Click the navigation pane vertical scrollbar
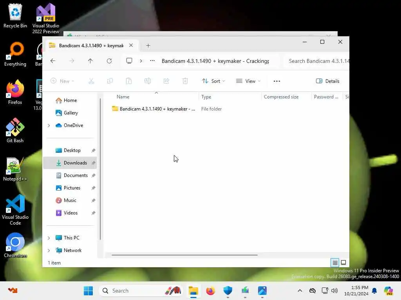 (x=100, y=168)
